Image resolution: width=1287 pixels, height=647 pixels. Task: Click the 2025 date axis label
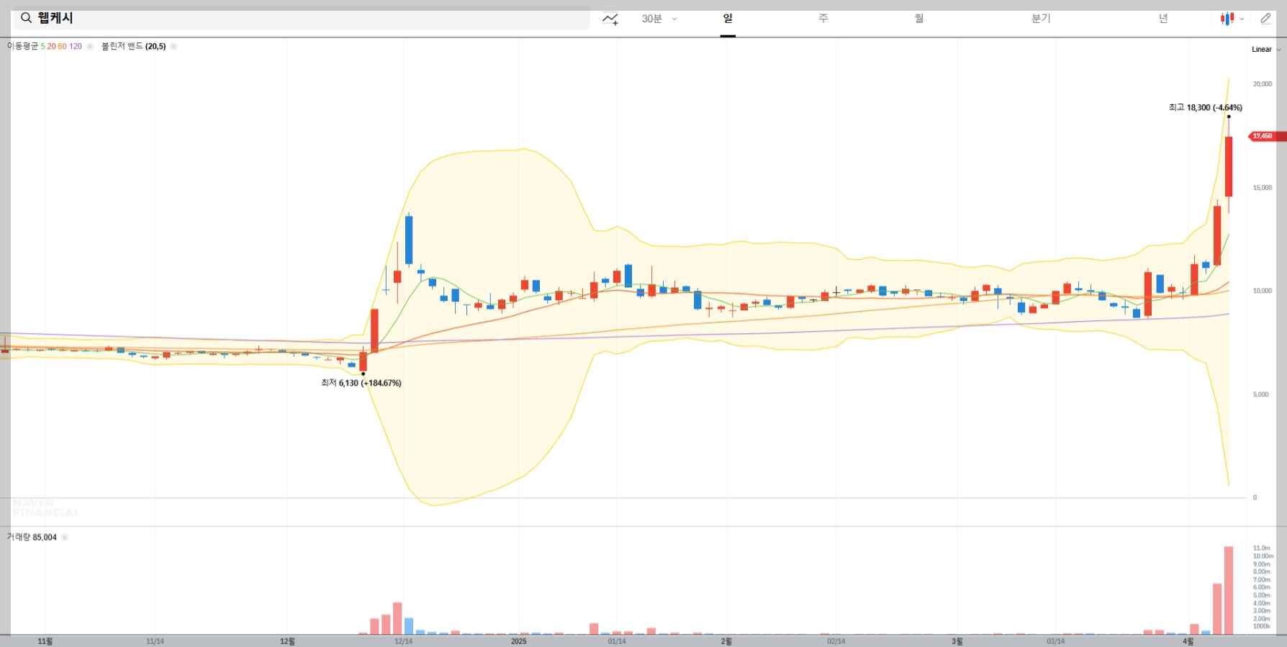point(518,641)
